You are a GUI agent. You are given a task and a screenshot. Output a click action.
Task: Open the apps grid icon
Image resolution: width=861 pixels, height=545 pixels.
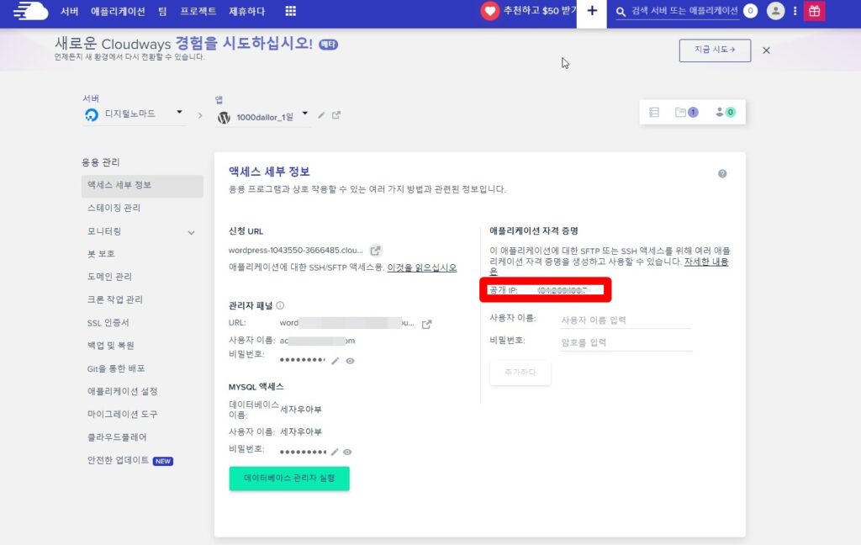click(290, 11)
